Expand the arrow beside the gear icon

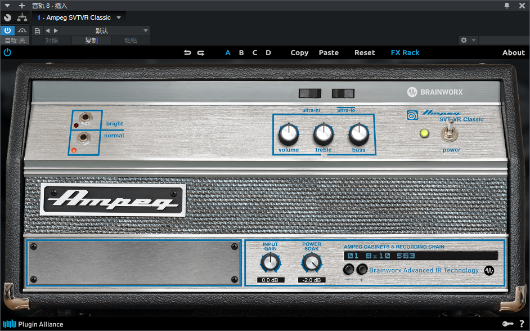(x=474, y=40)
